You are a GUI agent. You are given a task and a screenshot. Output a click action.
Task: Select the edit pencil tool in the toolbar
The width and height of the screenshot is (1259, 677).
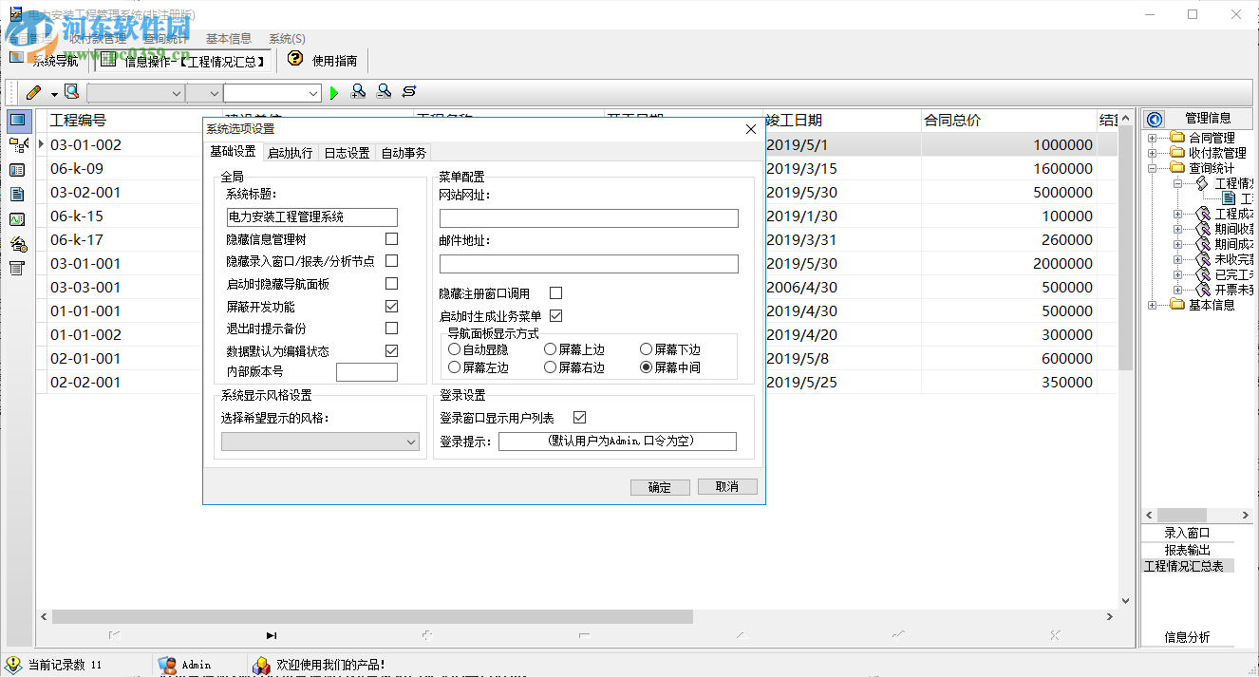[35, 92]
